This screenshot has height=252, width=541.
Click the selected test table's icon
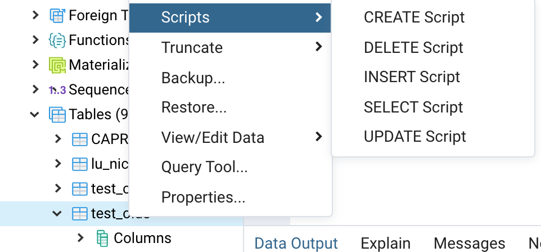tap(80, 214)
